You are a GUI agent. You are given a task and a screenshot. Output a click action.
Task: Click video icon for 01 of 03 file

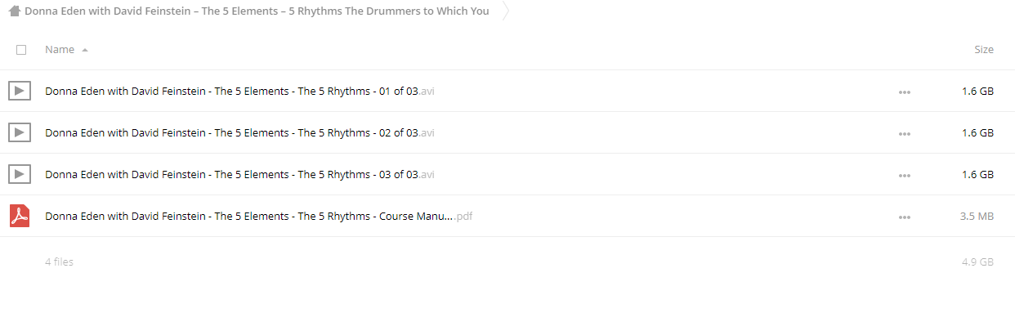(20, 91)
